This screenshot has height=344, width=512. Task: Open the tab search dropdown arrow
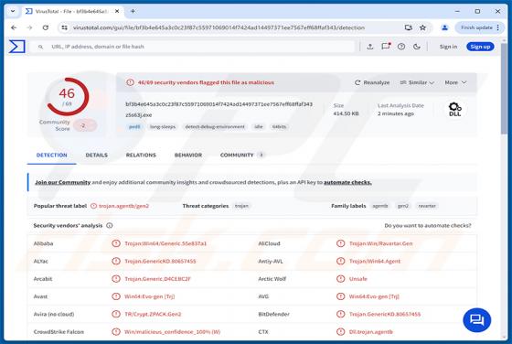pyautogui.click(x=13, y=11)
